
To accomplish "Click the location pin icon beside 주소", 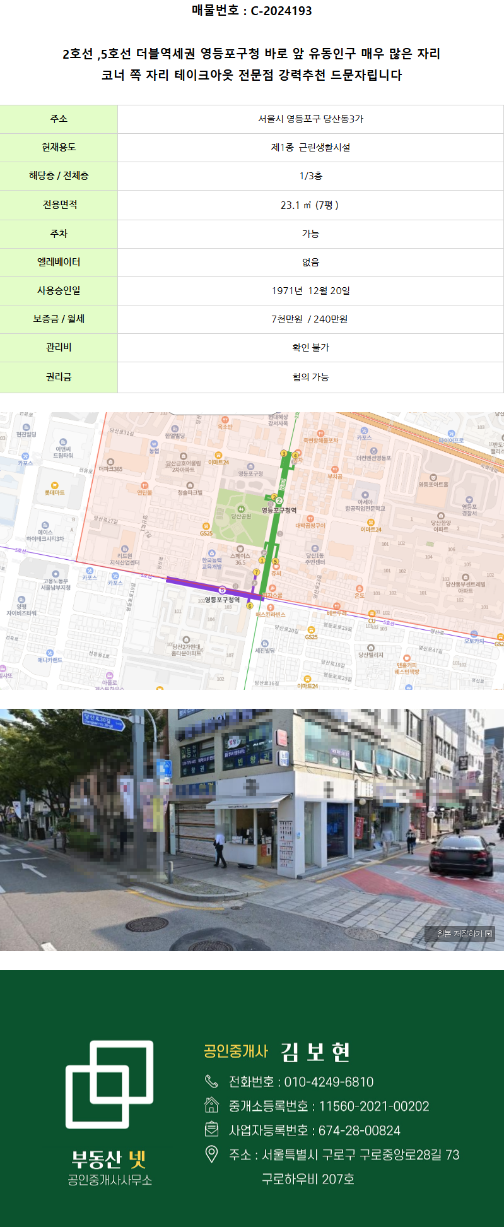I will (x=211, y=1154).
